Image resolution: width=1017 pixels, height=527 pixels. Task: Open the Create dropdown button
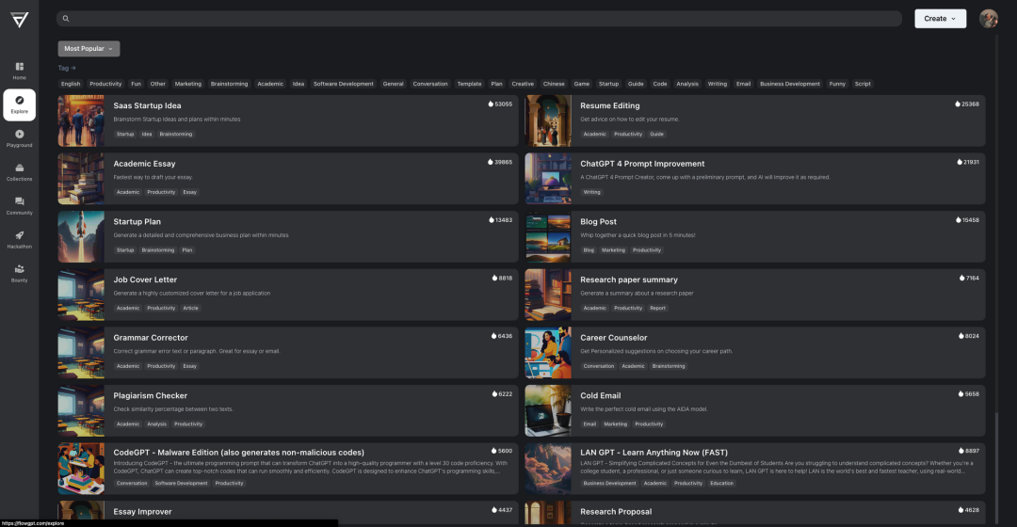(940, 19)
